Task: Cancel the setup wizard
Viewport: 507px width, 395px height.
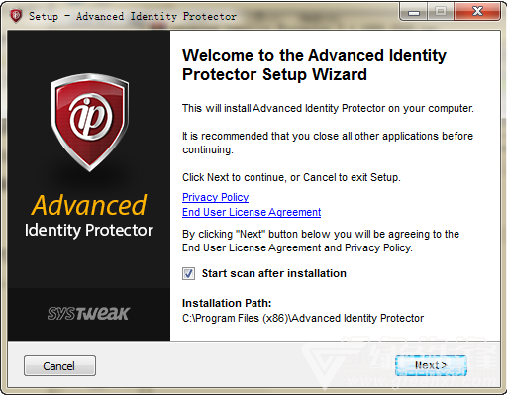Action: point(59,366)
